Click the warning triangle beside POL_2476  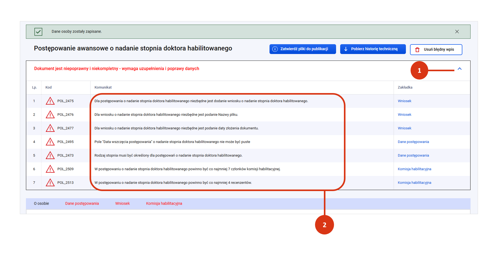pos(50,115)
